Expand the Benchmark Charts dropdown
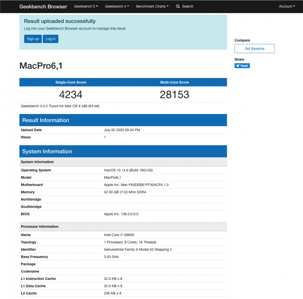This screenshot has height=299, width=303. tap(152, 6)
